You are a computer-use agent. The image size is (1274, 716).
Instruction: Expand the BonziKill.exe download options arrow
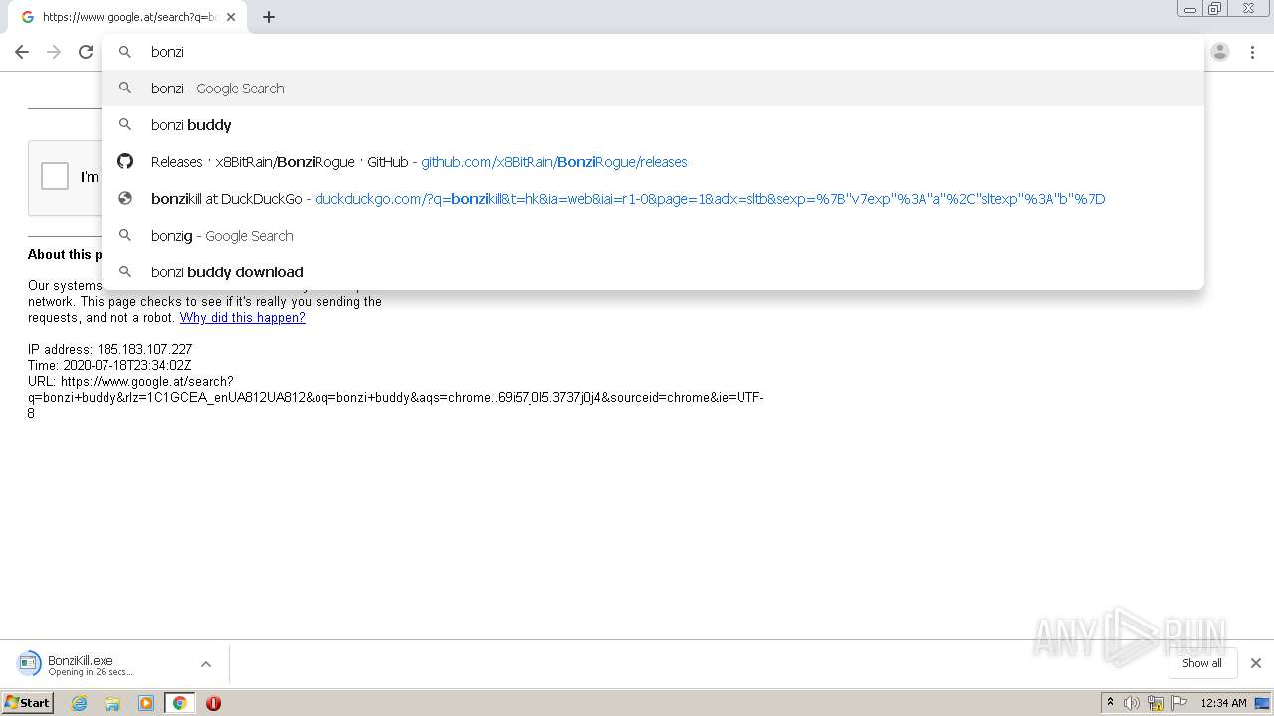pyautogui.click(x=206, y=664)
